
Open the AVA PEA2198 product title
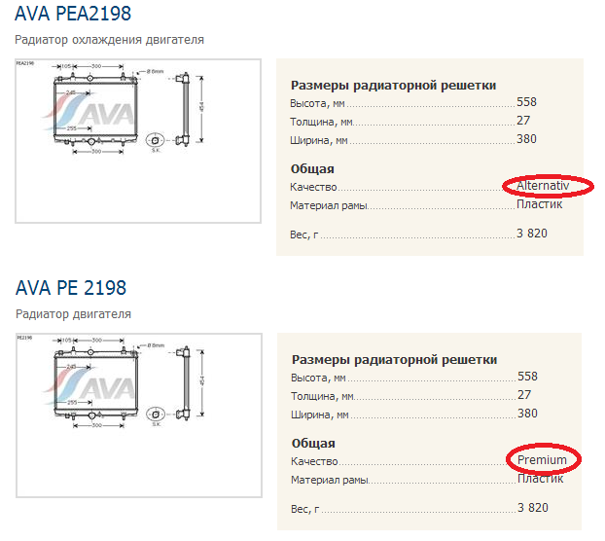pyautogui.click(x=73, y=14)
